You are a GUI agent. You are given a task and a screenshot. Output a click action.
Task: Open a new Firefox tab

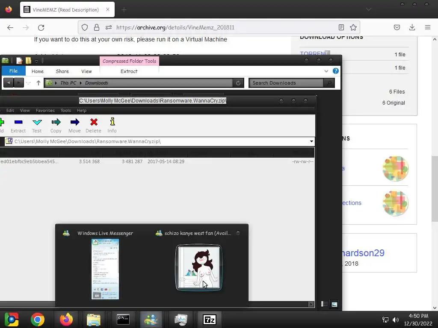click(x=124, y=10)
